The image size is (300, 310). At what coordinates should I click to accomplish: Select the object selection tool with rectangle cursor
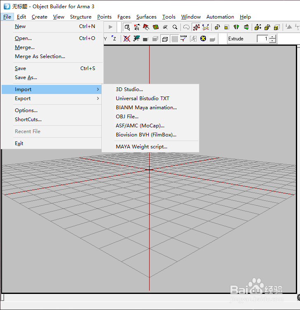click(x=127, y=27)
